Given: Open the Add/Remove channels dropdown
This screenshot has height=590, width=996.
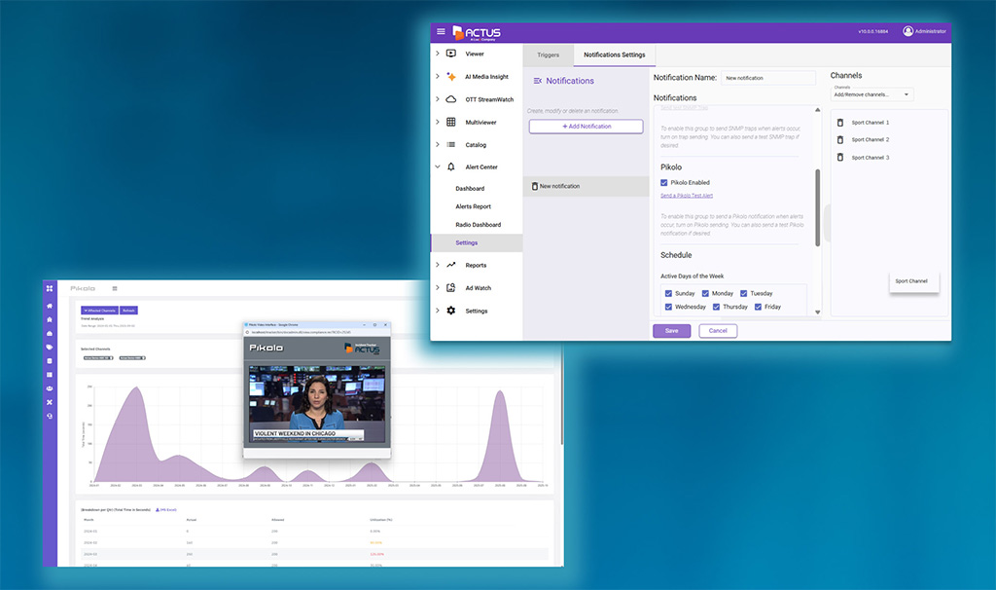Looking at the screenshot, I should coord(872,94).
